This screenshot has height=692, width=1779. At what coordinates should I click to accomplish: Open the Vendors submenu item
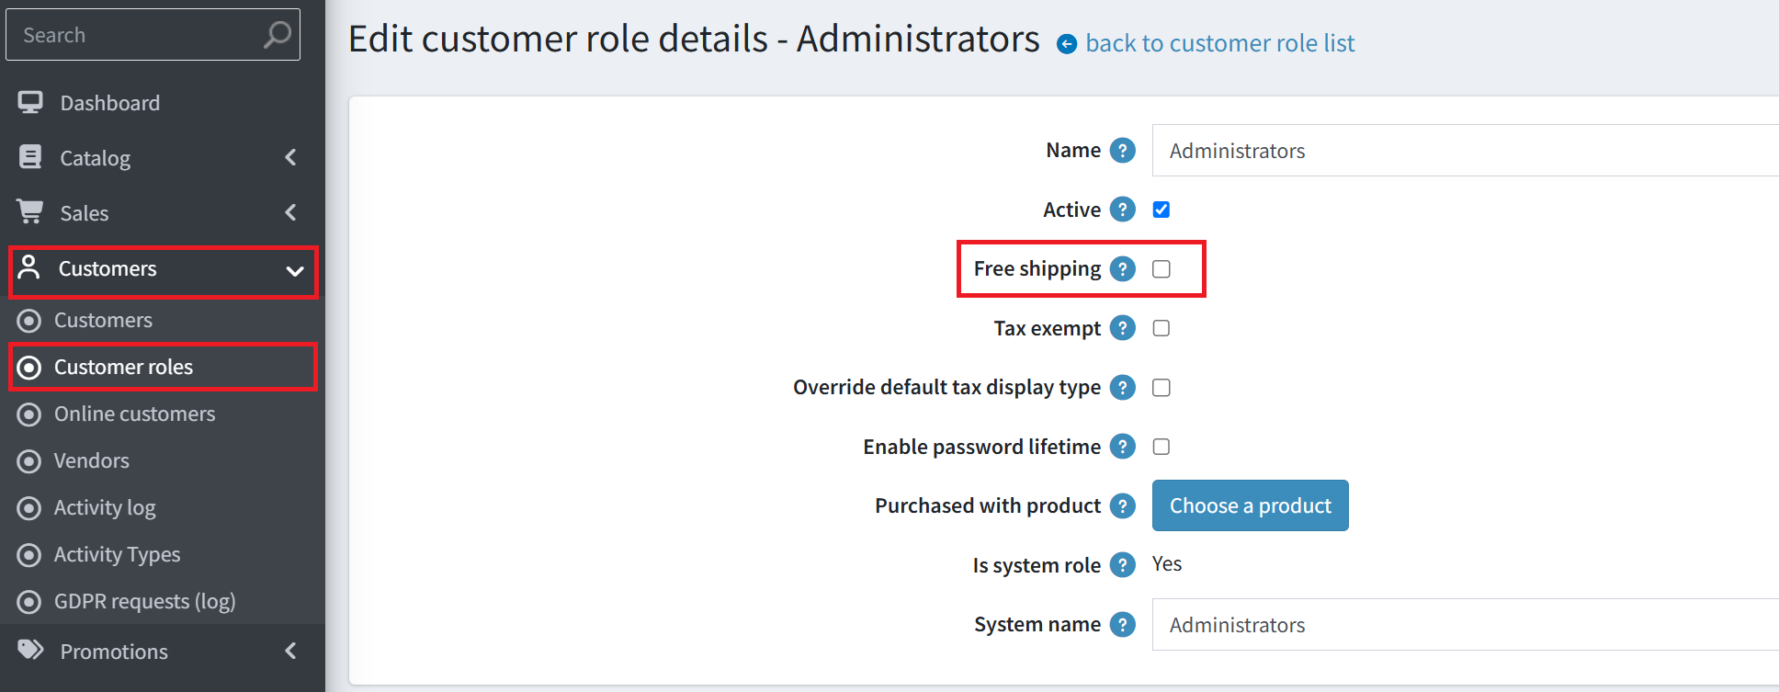point(163,460)
